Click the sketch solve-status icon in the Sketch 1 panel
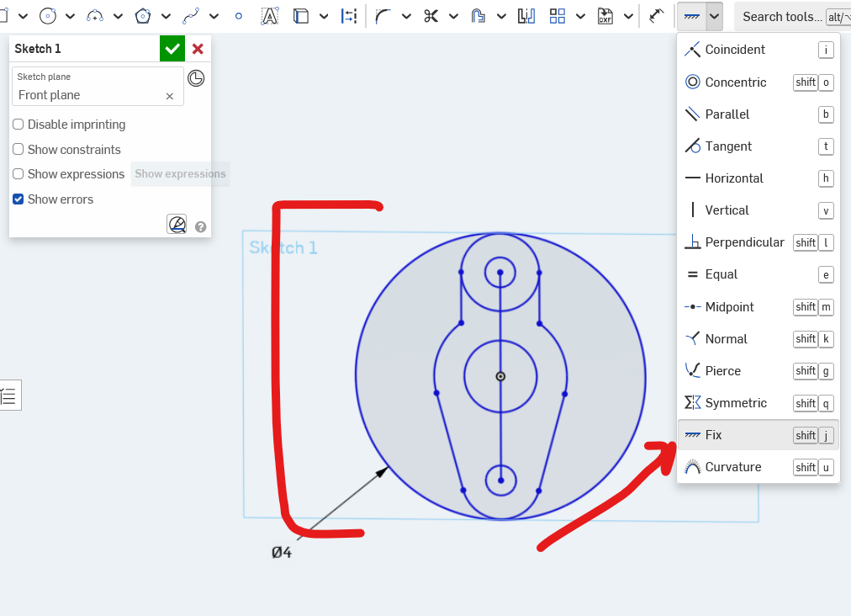Image resolution: width=851 pixels, height=616 pixels. point(177,224)
